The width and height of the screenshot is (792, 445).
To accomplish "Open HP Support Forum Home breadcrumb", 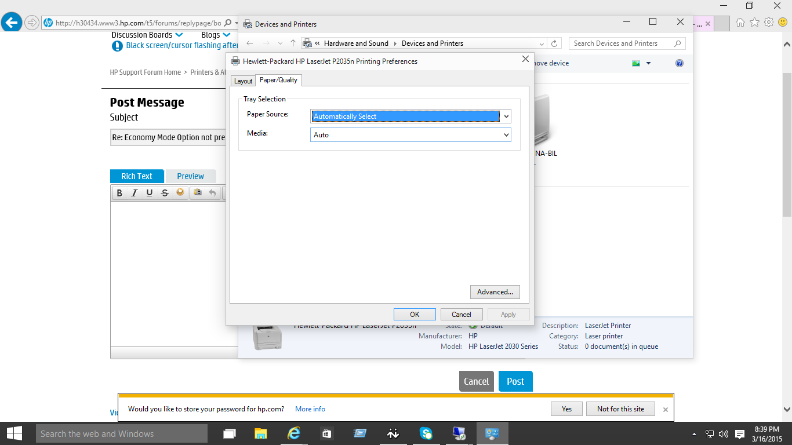I will click(146, 72).
